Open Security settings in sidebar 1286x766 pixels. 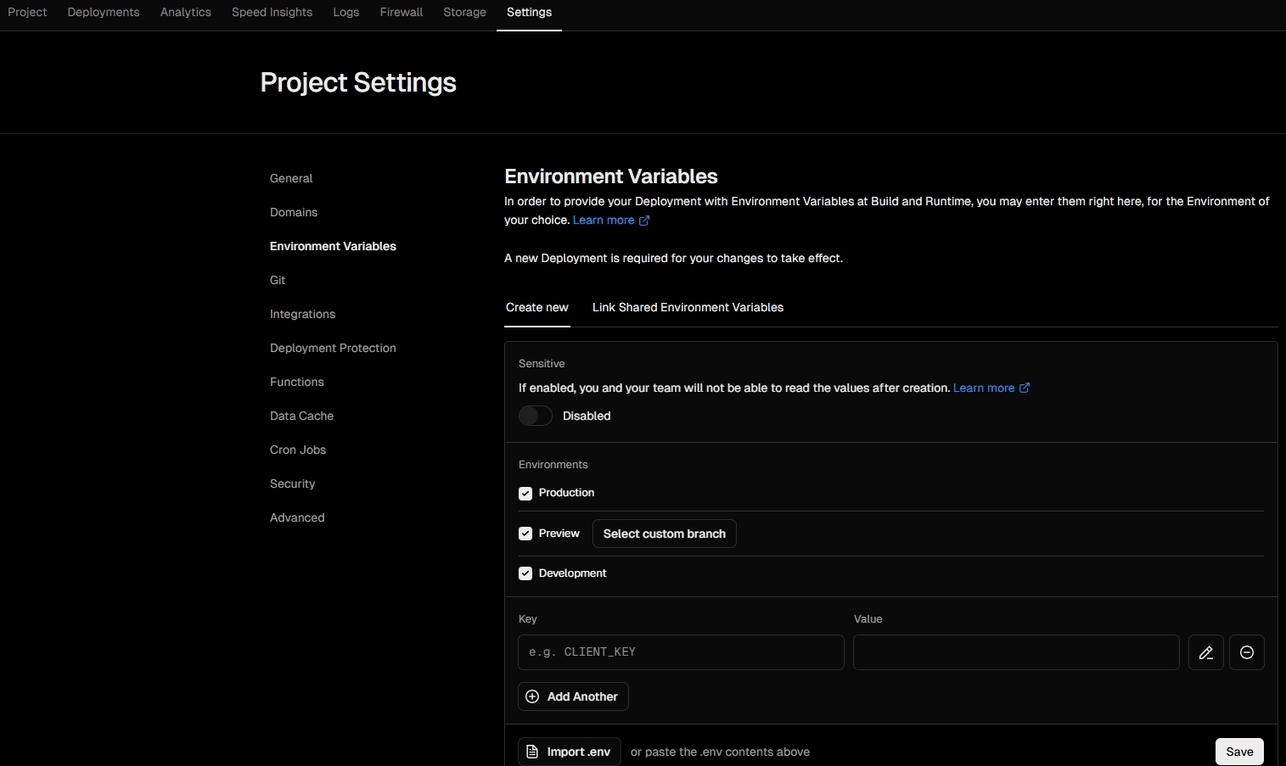pos(292,484)
